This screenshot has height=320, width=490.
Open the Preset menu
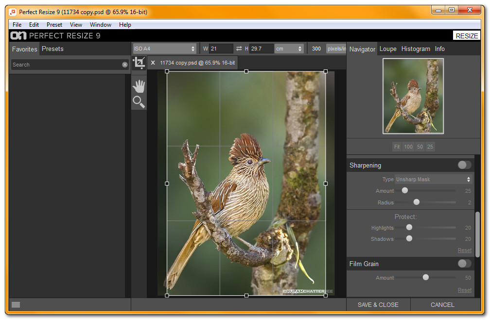tap(54, 25)
